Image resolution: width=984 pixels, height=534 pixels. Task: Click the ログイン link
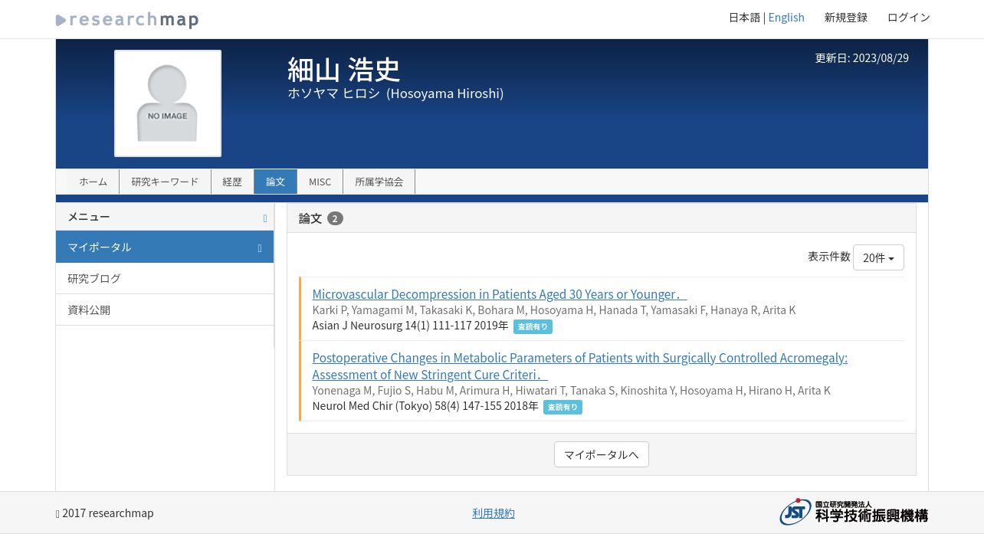[x=909, y=18]
